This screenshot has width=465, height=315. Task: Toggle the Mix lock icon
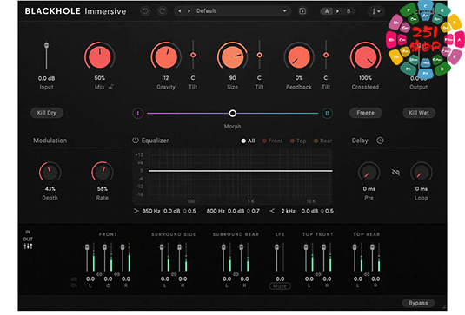111,87
